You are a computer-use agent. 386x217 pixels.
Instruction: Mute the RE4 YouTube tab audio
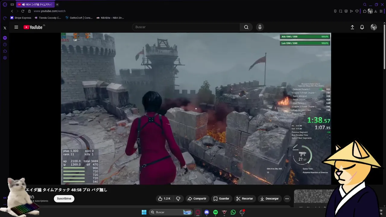24,5
